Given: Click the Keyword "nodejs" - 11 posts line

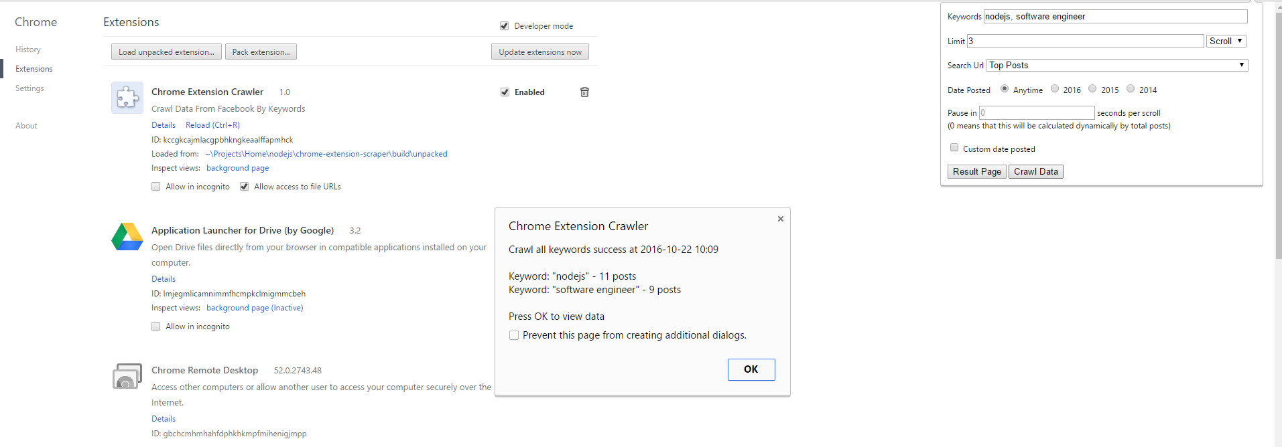Looking at the screenshot, I should coord(572,276).
